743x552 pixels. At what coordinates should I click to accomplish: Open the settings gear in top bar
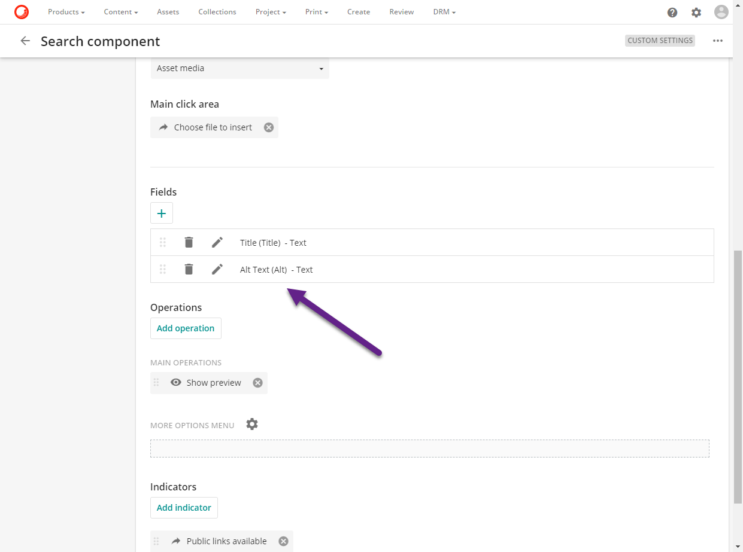(696, 13)
